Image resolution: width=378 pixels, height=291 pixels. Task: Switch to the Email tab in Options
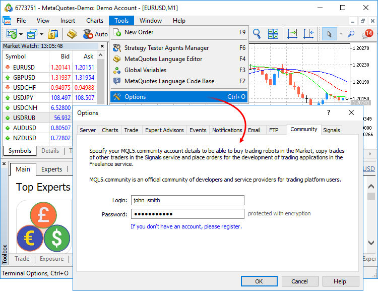coord(255,130)
